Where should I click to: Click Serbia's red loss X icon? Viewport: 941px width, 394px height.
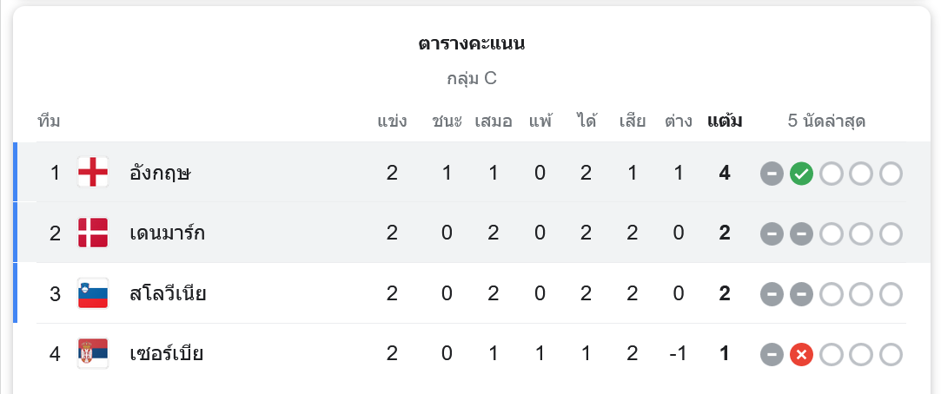(x=801, y=354)
